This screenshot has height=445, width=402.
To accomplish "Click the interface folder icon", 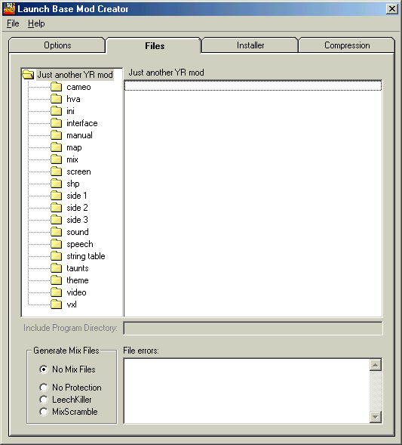I will (57, 123).
